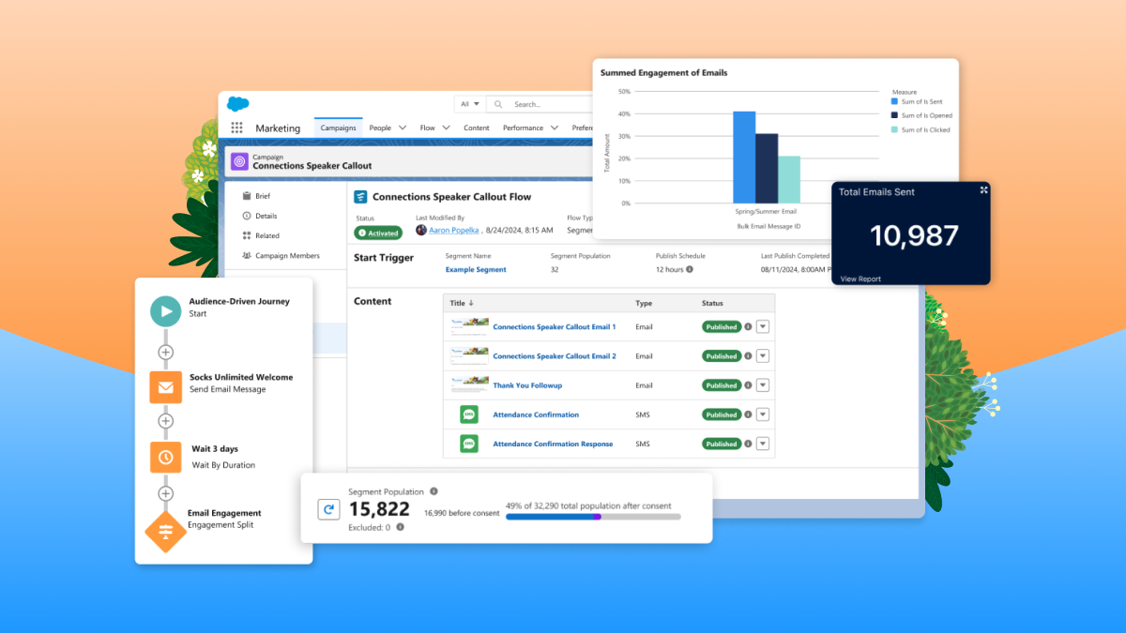Select the Engagement Split diamond icon
The image size is (1126, 633).
coord(165,531)
